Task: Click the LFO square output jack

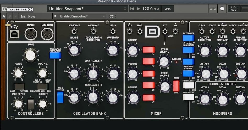Action: pos(140,32)
